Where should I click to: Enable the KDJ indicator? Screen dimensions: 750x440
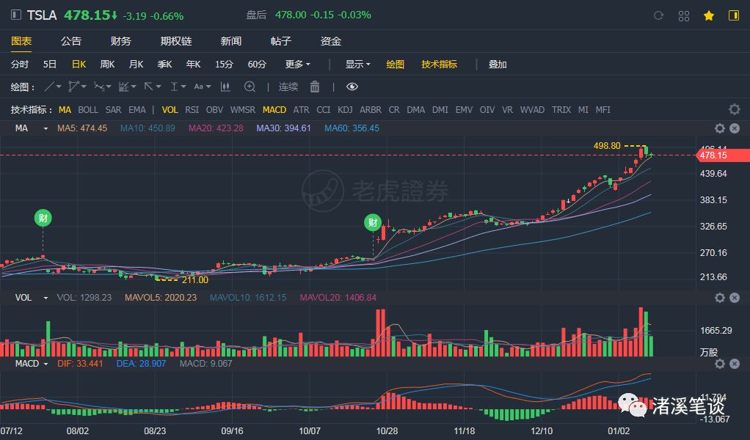point(345,110)
